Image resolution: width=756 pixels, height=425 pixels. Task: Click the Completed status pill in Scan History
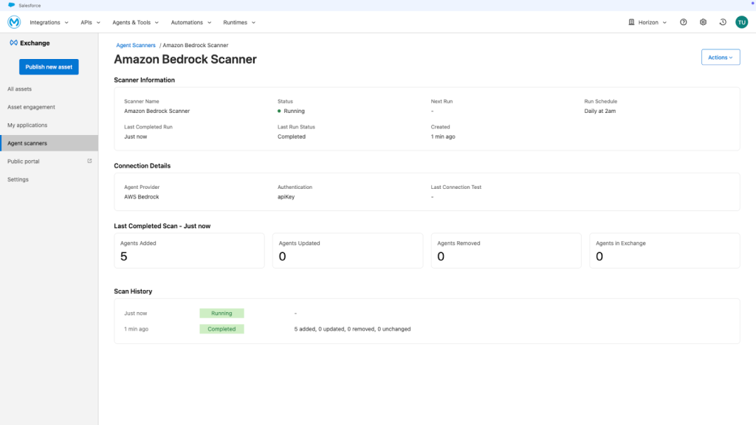[221, 328]
